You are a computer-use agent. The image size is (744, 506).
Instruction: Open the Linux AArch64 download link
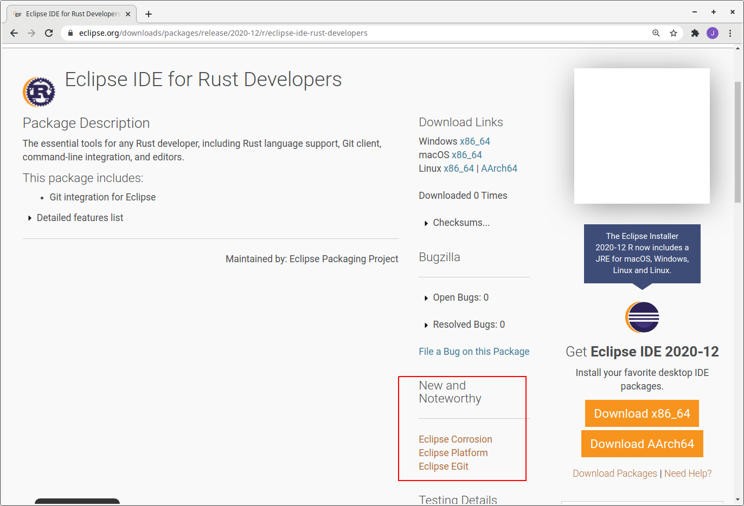pos(499,168)
